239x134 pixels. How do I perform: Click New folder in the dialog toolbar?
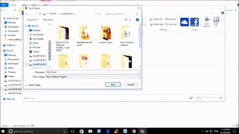pos(48,20)
